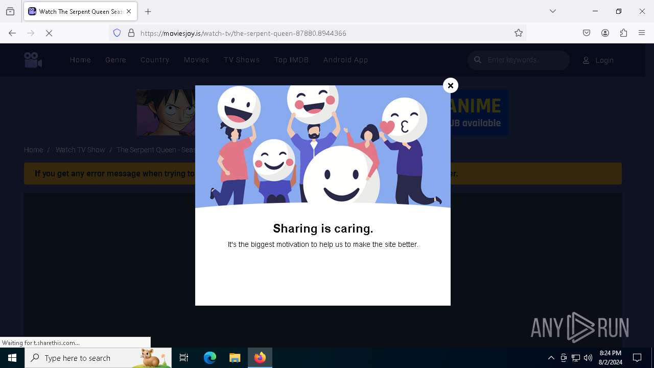Open the Home navigation link
This screenshot has width=654, height=368.
(80, 60)
